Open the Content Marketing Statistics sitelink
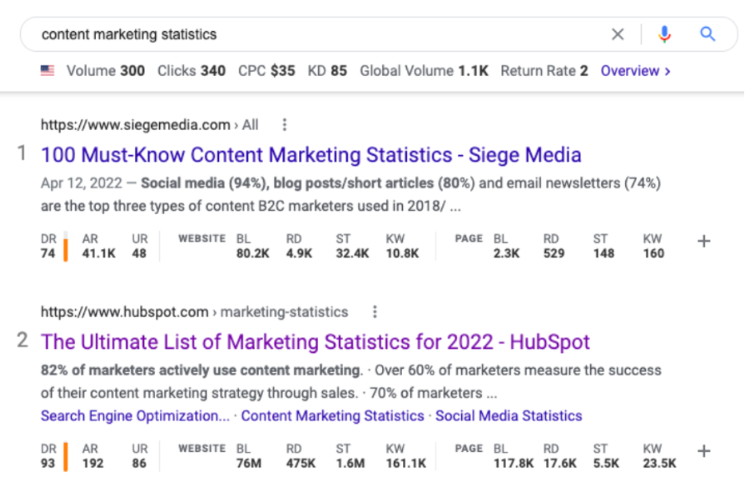The width and height of the screenshot is (745, 495). point(333,416)
